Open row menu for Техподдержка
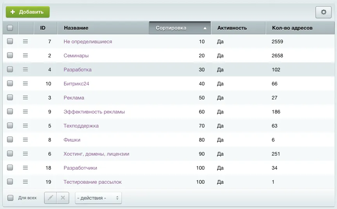This screenshot has width=337, height=209. pyautogui.click(x=25, y=126)
